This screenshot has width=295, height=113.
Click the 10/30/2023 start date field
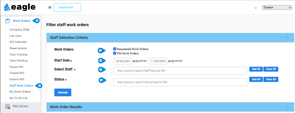[122, 61]
